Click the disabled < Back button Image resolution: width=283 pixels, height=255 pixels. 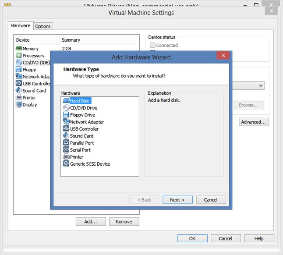(x=144, y=200)
